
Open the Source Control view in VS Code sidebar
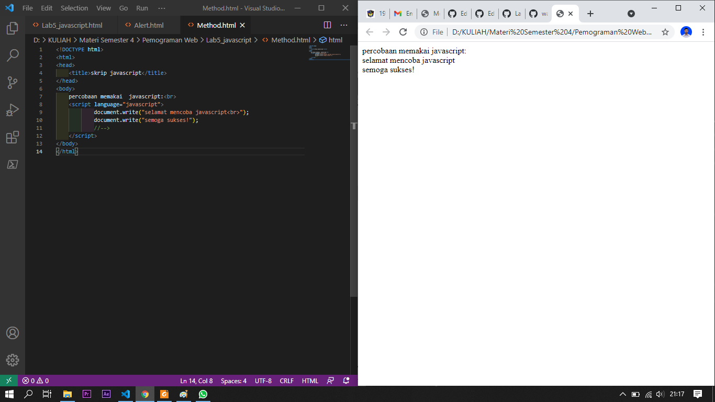tap(13, 82)
